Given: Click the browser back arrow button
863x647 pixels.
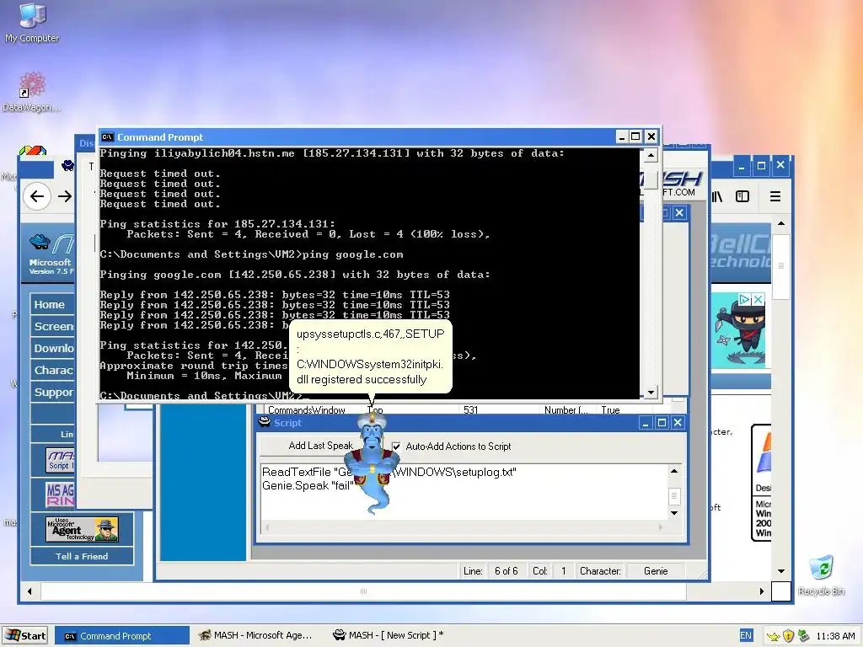Looking at the screenshot, I should (37, 196).
